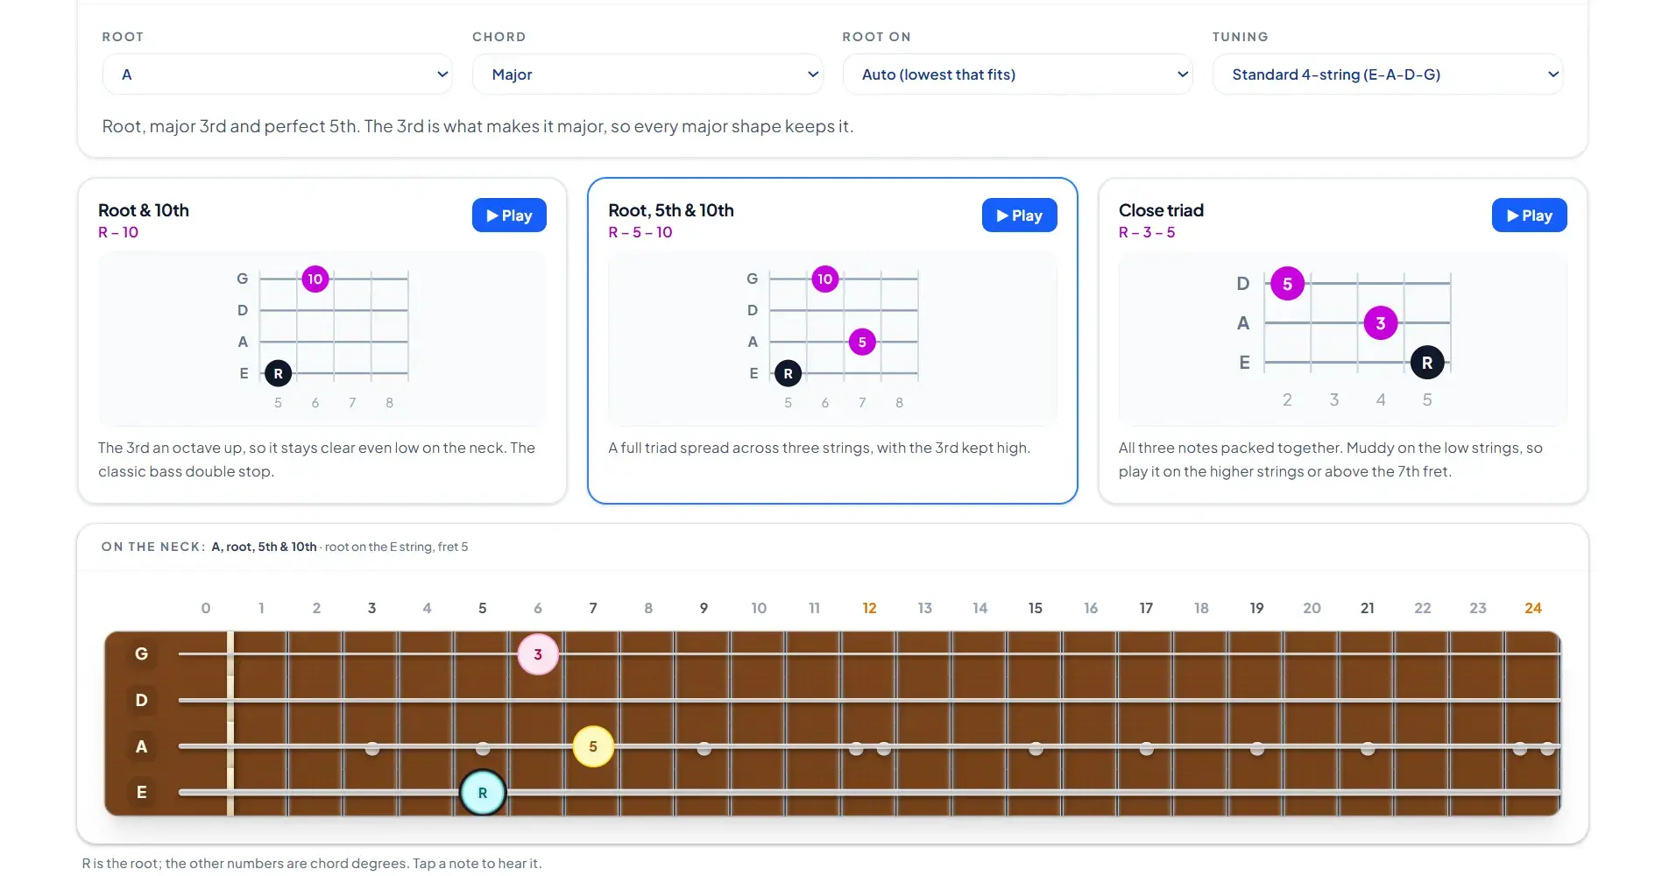
Task: Select the Close triad card title
Action: coord(1161,210)
